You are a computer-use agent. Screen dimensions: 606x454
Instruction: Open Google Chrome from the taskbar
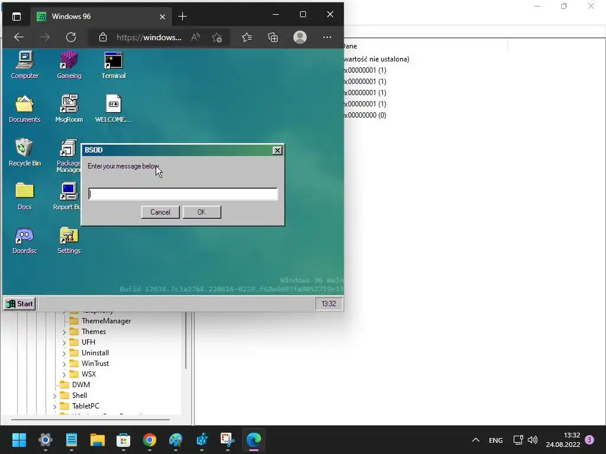click(x=150, y=440)
